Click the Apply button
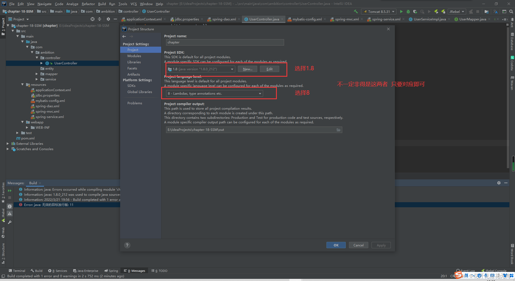Screen dimensions: 515x281 (381, 245)
